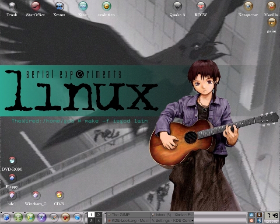Click the green lightning document panel launcher
Screen dimensions: 280x224
click(x=30, y=217)
